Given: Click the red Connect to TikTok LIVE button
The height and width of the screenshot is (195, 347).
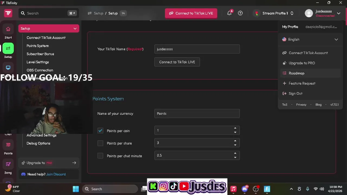Looking at the screenshot, I should 191,13.
